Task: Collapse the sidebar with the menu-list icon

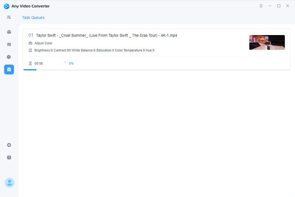Action: tap(9, 17)
